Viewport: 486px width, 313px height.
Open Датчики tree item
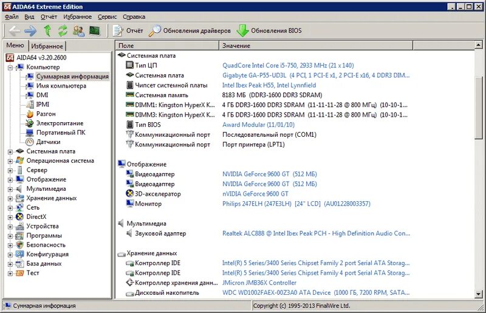pyautogui.click(x=48, y=142)
